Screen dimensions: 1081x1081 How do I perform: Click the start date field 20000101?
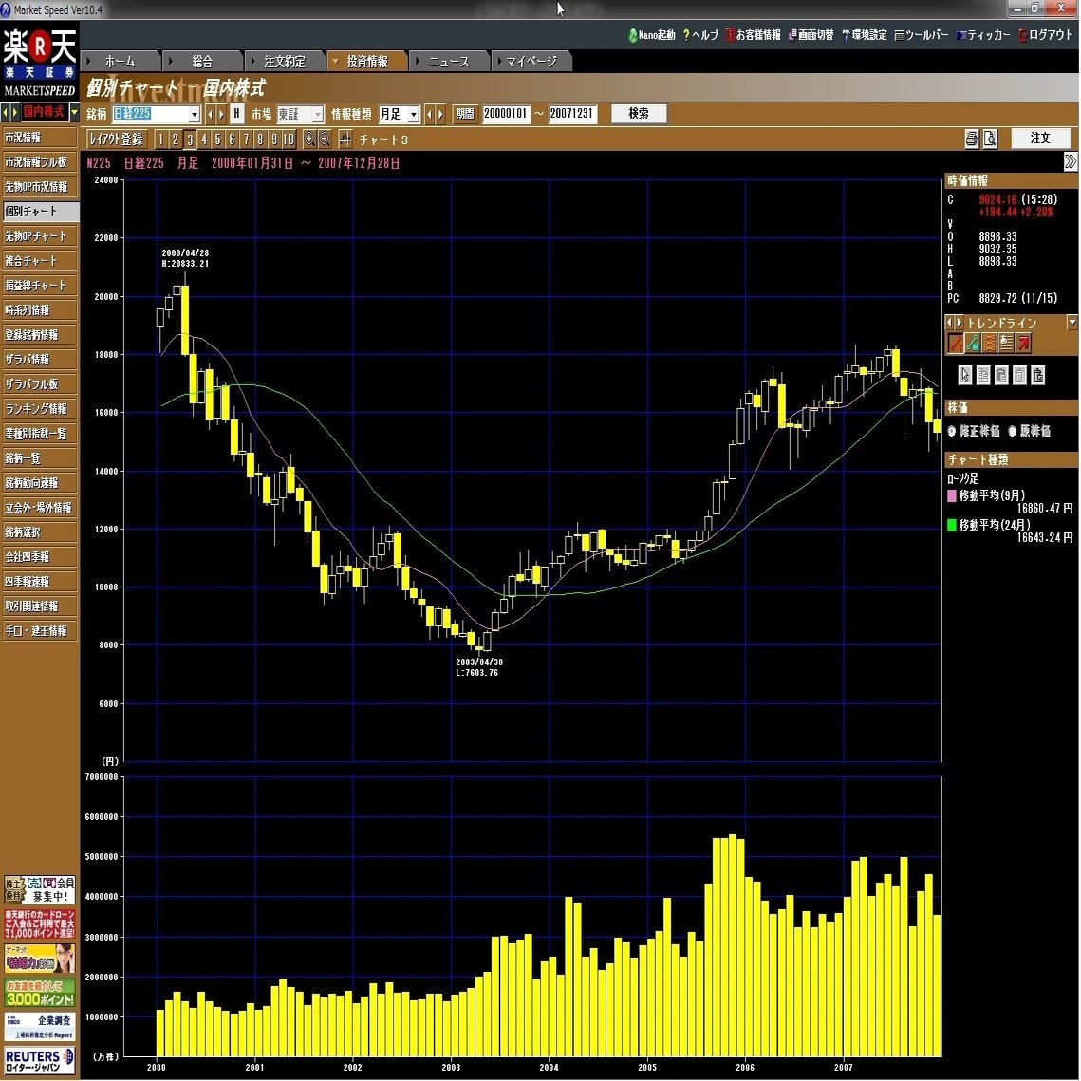click(x=506, y=114)
